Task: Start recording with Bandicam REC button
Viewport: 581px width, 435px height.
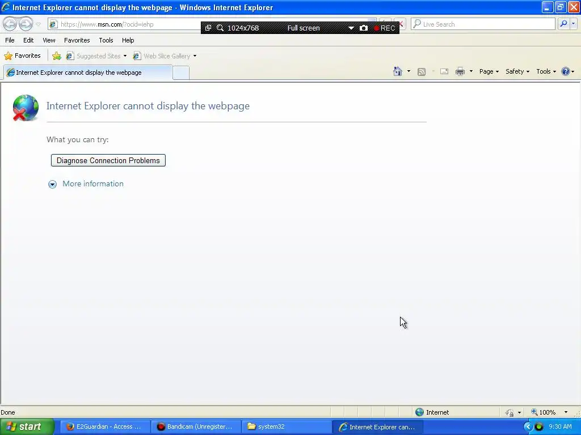Action: pyautogui.click(x=384, y=28)
